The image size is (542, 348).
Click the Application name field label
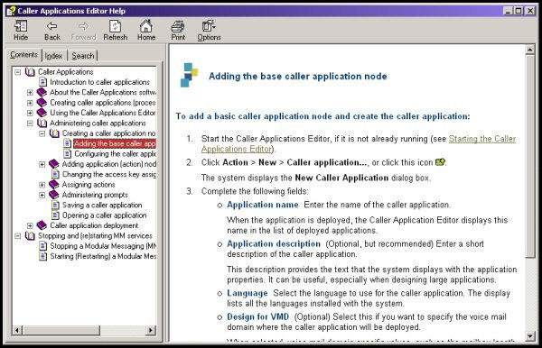263,205
